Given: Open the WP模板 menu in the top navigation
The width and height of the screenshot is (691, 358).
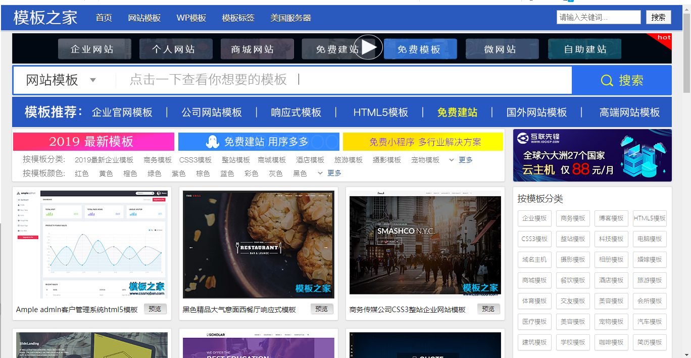Looking at the screenshot, I should (191, 18).
